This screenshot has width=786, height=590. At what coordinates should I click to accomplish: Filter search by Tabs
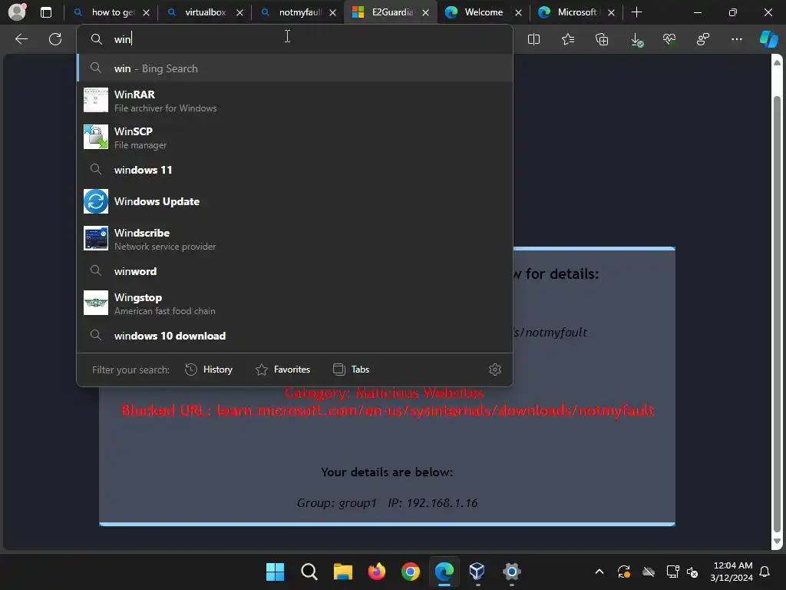pyautogui.click(x=351, y=370)
